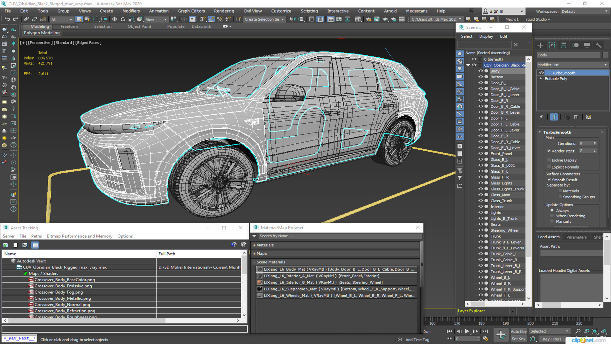Open the Hierarchy command panel tab
611x344 pixels.
click(564, 45)
